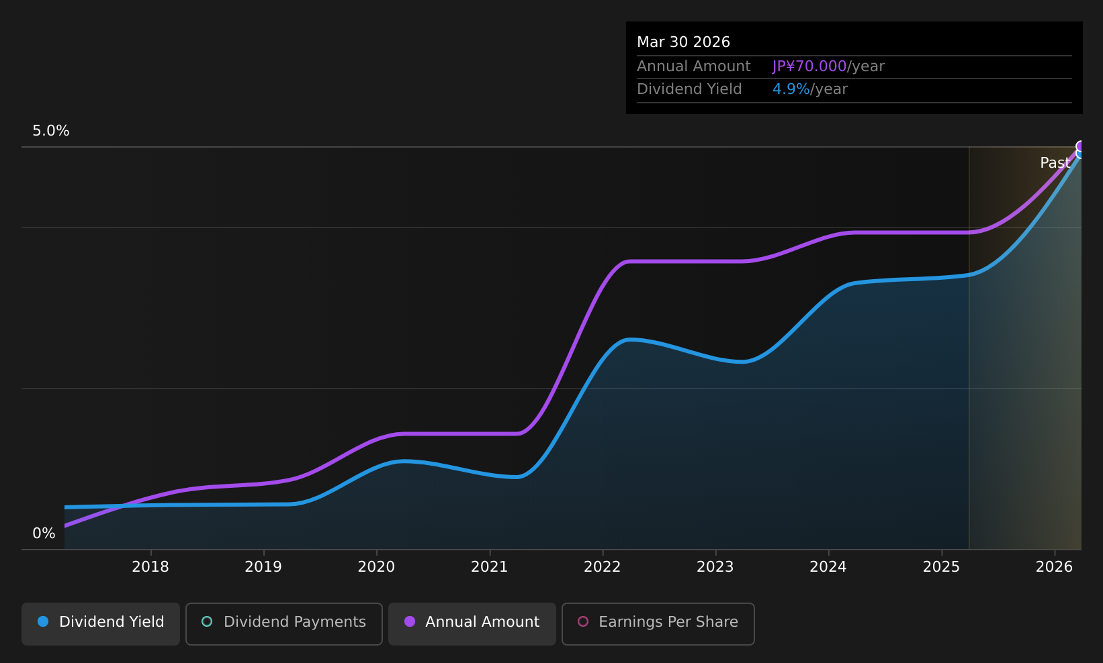Click the Mar 30 2026 tooltip date
Screen dimensions: 1103x663
tap(683, 42)
